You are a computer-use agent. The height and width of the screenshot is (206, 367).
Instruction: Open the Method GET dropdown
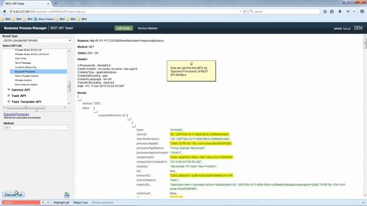pyautogui.click(x=37, y=128)
